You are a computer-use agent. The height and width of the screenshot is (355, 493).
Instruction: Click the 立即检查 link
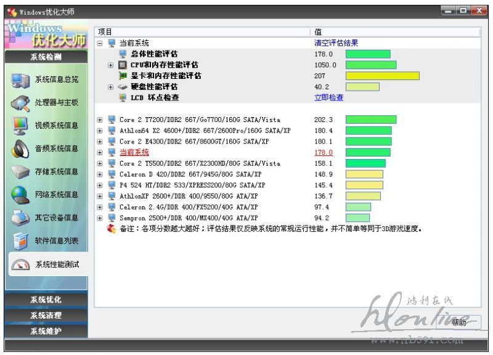pos(329,97)
